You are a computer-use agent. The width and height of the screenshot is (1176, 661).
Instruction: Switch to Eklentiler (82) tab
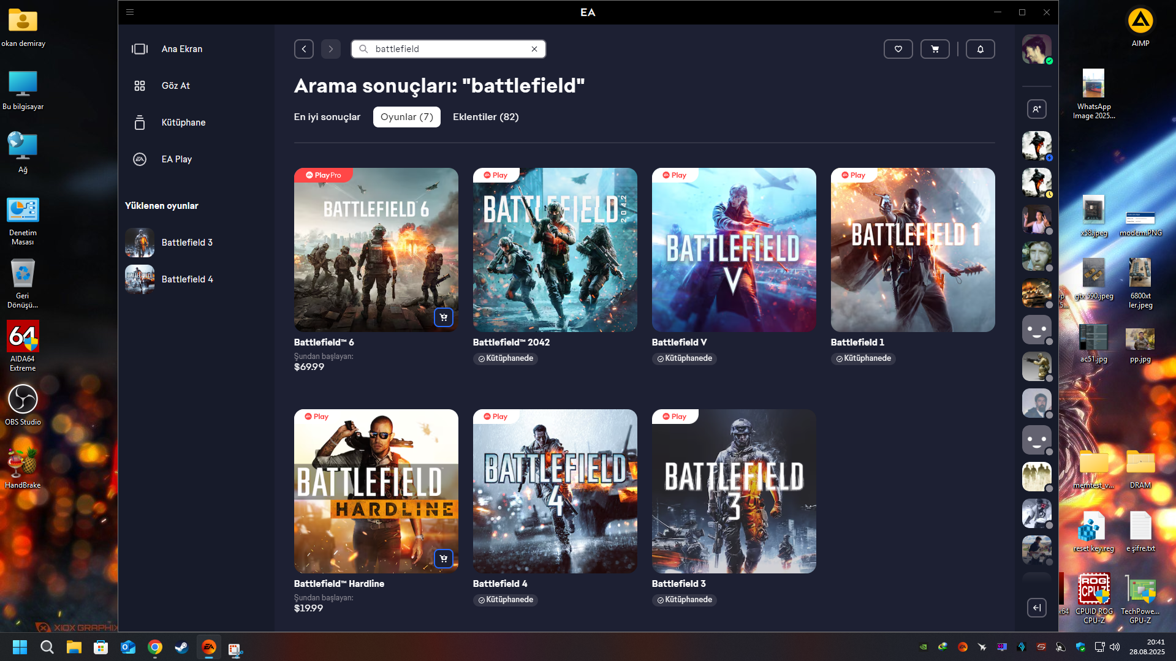[486, 117]
